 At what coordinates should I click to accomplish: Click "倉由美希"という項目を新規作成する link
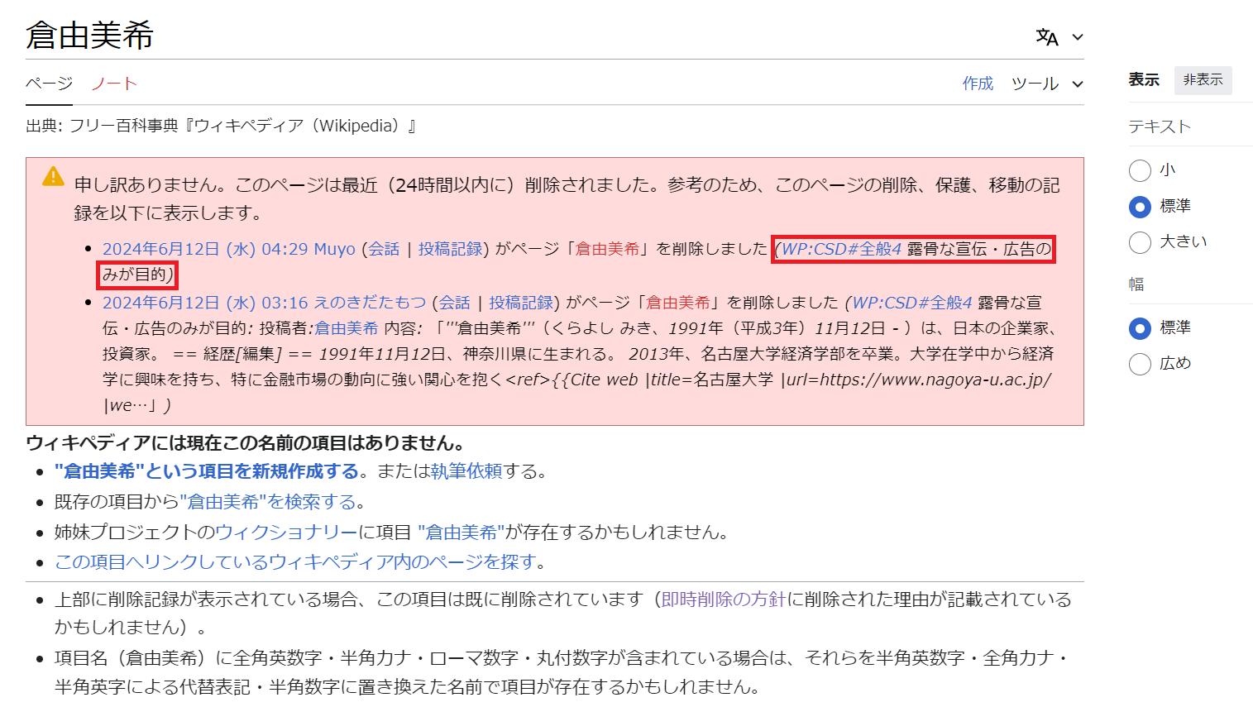pos(206,471)
